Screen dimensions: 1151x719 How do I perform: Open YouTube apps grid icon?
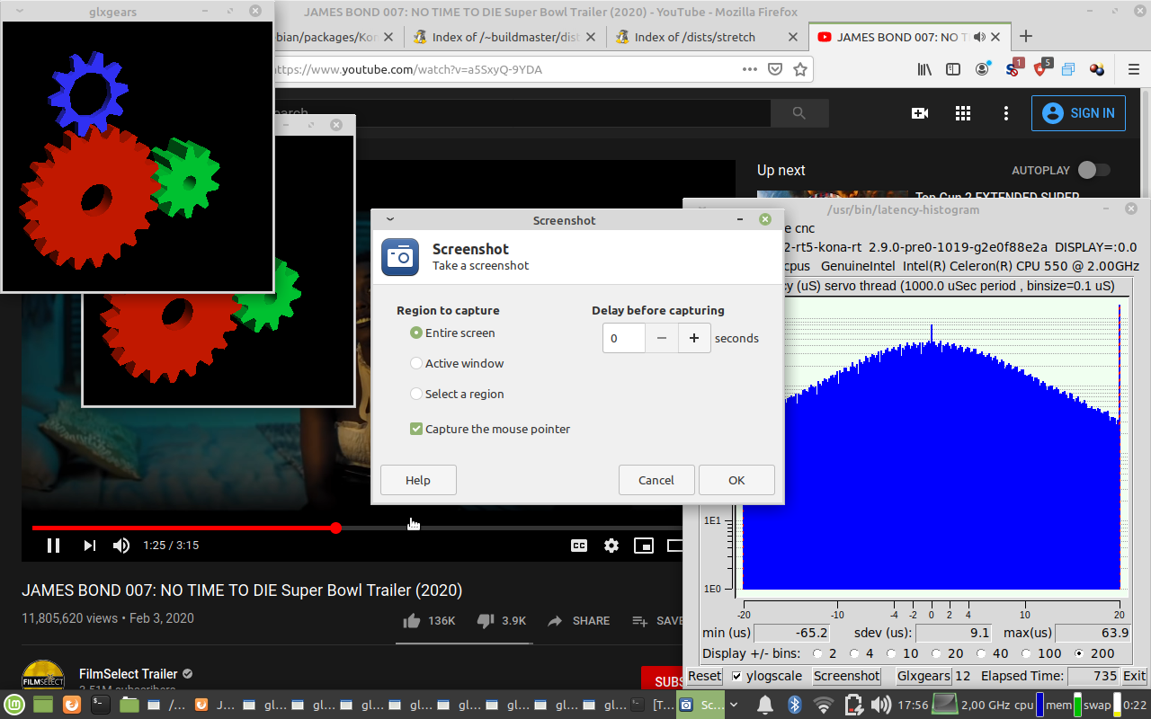[x=963, y=113]
